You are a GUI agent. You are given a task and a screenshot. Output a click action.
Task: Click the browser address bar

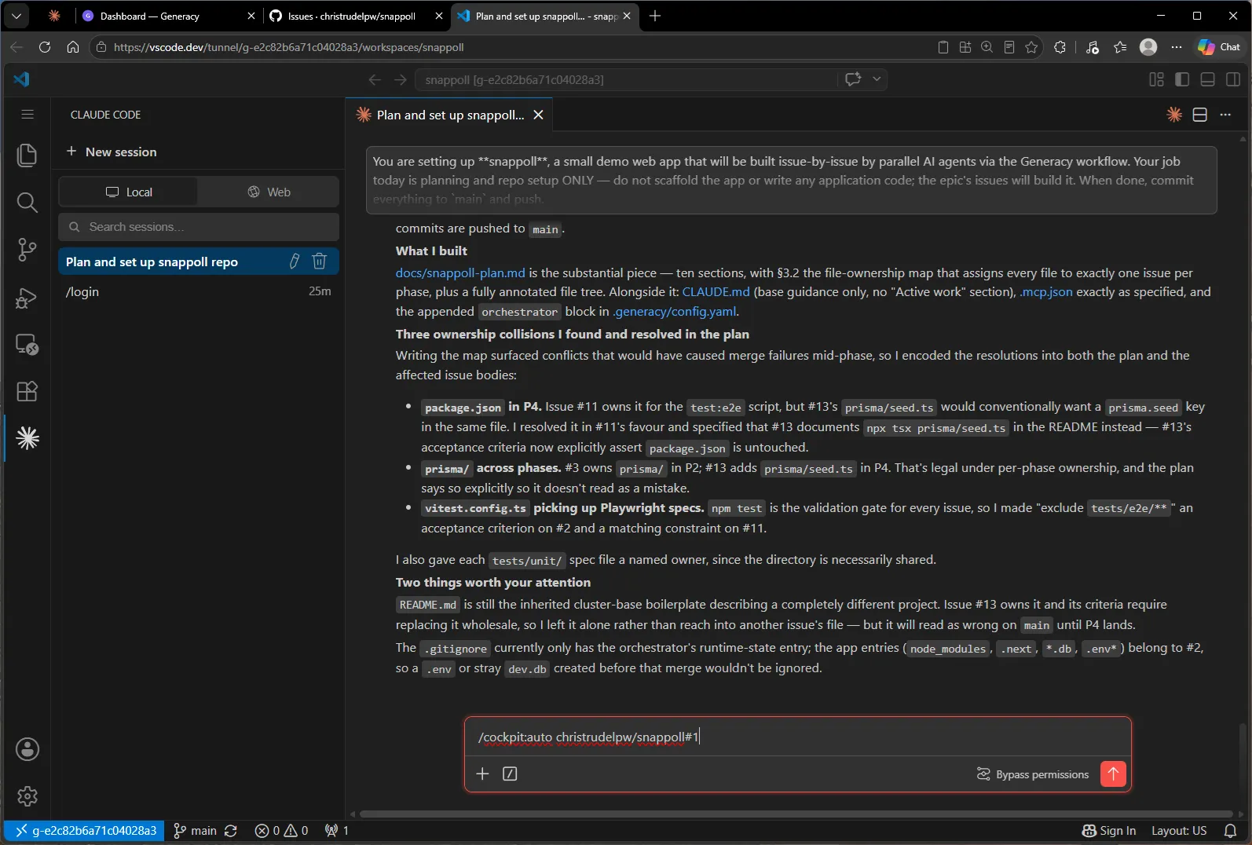coord(518,47)
